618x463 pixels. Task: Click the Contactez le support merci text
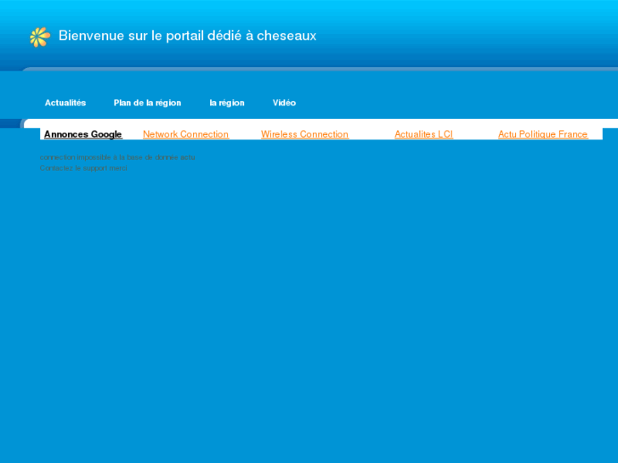pyautogui.click(x=83, y=168)
